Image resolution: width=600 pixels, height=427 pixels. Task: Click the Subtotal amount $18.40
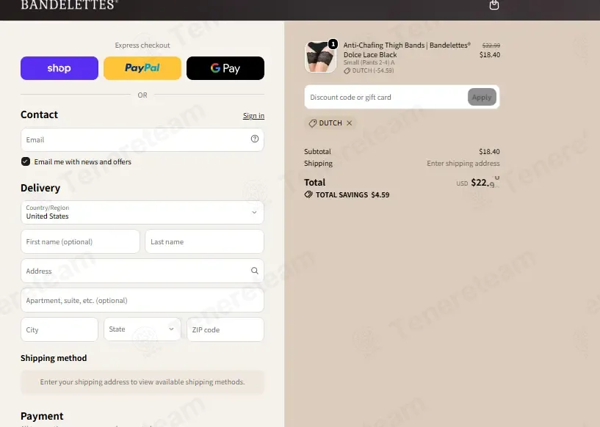(489, 151)
